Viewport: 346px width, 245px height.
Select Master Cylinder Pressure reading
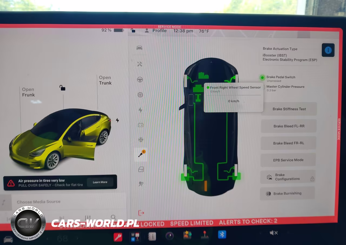tap(285, 88)
